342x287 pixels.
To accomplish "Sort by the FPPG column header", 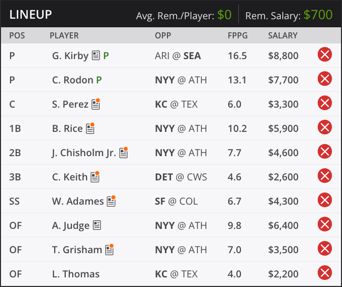I will pos(237,35).
